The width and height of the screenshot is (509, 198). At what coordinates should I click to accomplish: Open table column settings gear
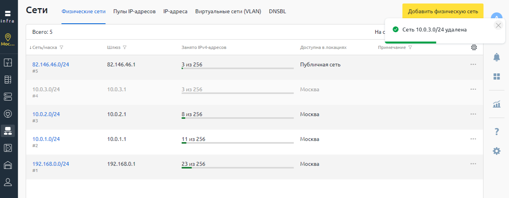click(474, 47)
